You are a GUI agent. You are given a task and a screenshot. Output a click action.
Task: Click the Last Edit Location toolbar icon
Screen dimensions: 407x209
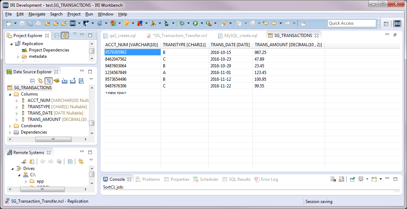coord(265,23)
